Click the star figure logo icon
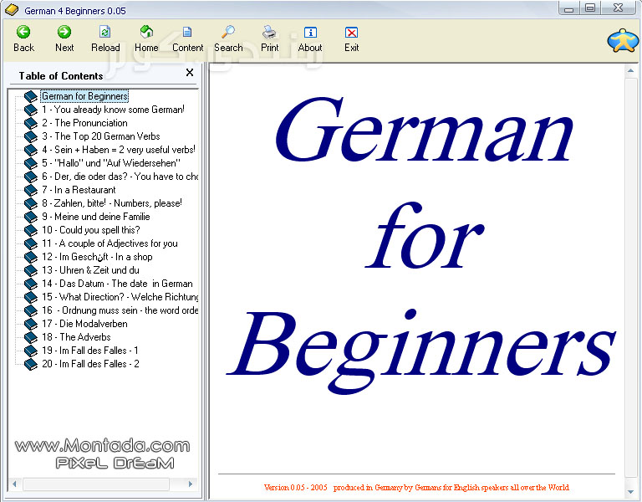Screen dimensions: 642x502 622,41
